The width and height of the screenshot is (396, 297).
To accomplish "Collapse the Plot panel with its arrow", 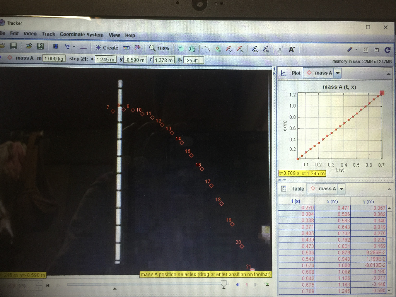I will [x=389, y=73].
